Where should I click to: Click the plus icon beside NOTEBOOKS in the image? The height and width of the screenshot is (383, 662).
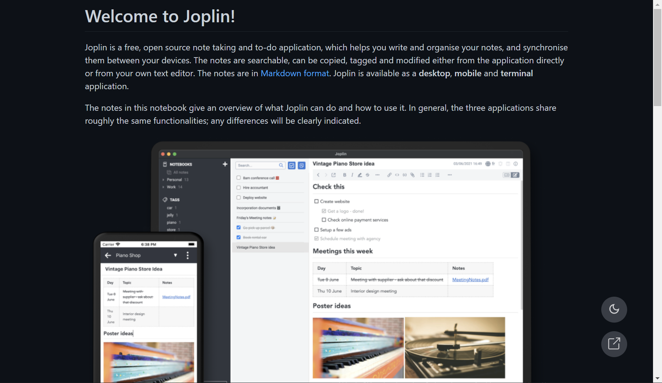point(225,164)
